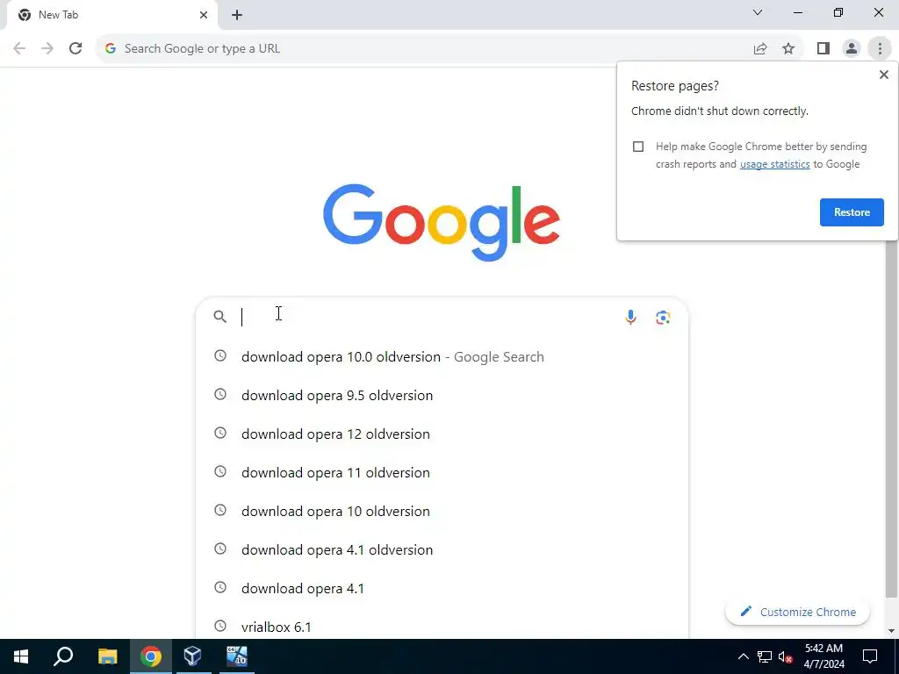Dismiss the Restore pages popup
Screen dimensions: 899x674
[883, 75]
